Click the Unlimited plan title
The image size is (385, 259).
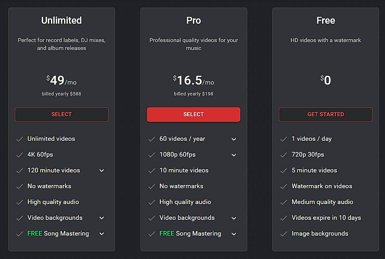pos(62,20)
